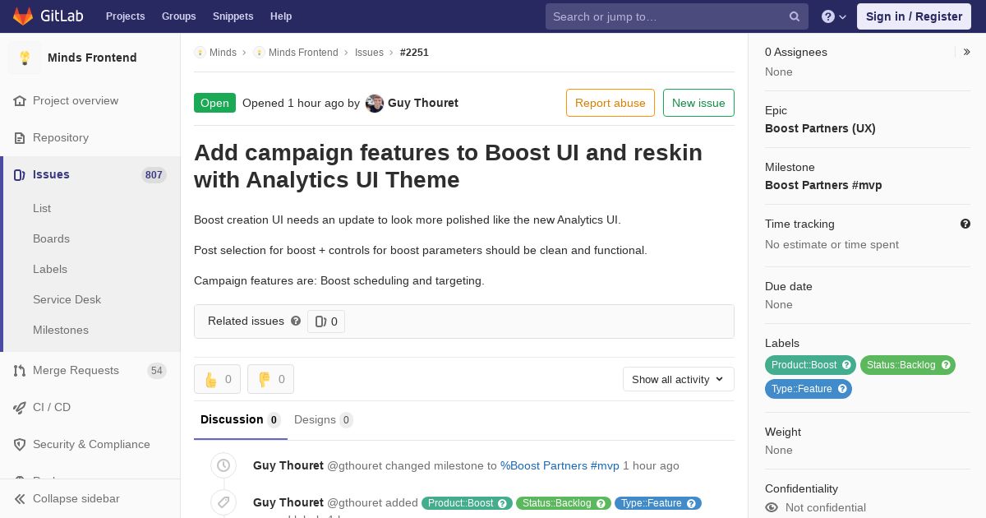Screen dimensions: 986x518
Task: Click the Not confidential eye icon
Action: [x=772, y=507]
